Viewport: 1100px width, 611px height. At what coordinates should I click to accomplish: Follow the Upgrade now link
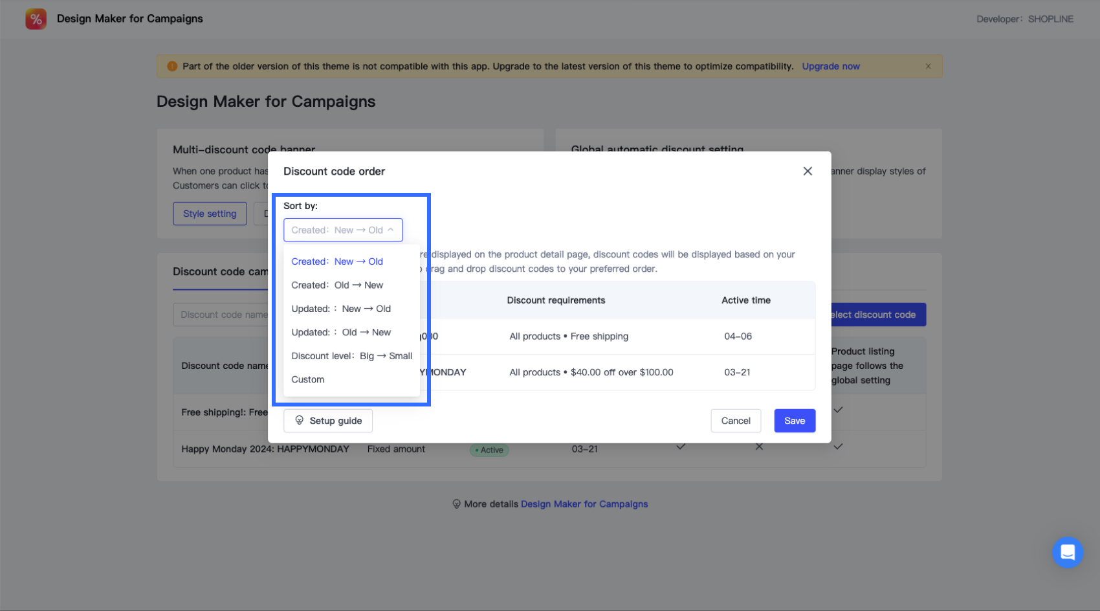coord(831,66)
